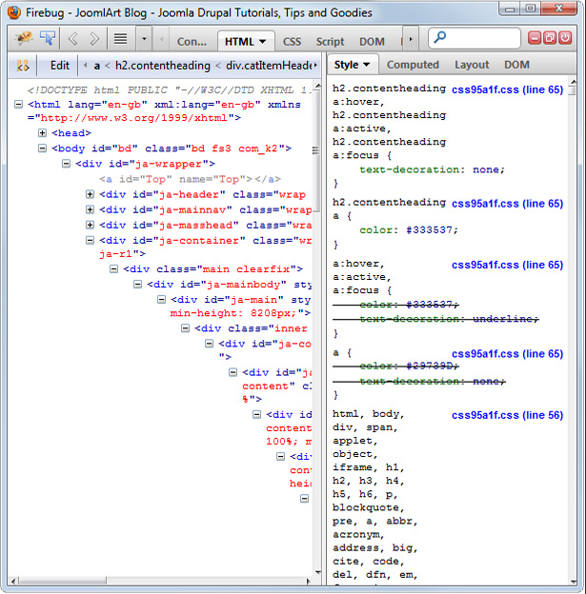
Task: Switch to the main DOM tab
Action: click(372, 42)
